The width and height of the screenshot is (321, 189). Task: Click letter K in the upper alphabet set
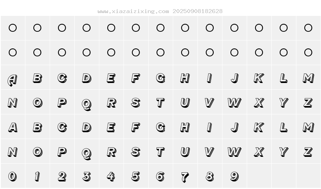[259, 78]
